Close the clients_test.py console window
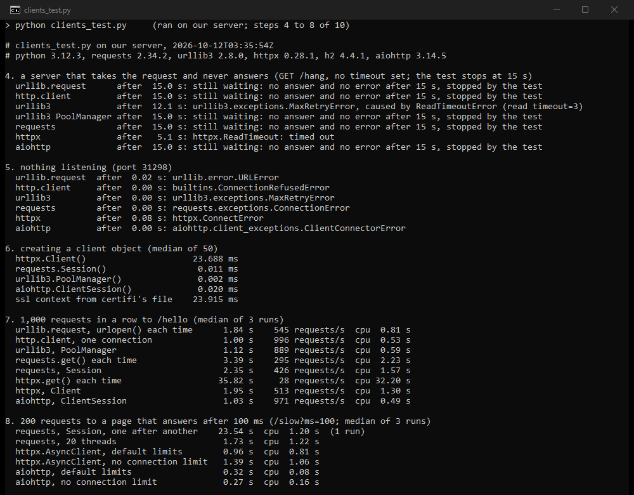This screenshot has height=495, width=634. [x=614, y=10]
